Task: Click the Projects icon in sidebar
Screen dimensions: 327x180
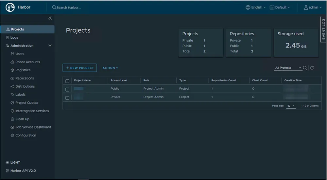Action: click(8, 29)
